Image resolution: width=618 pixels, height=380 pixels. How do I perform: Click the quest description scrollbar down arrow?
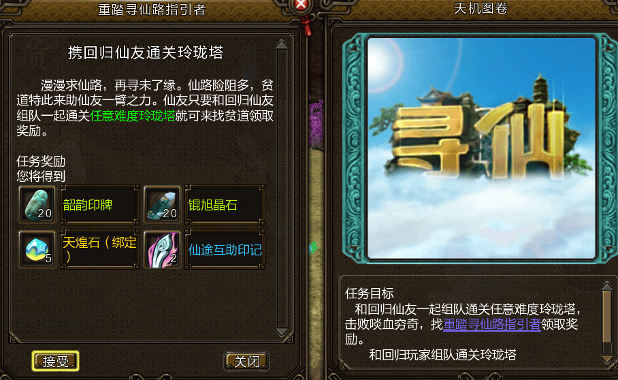[x=282, y=332]
